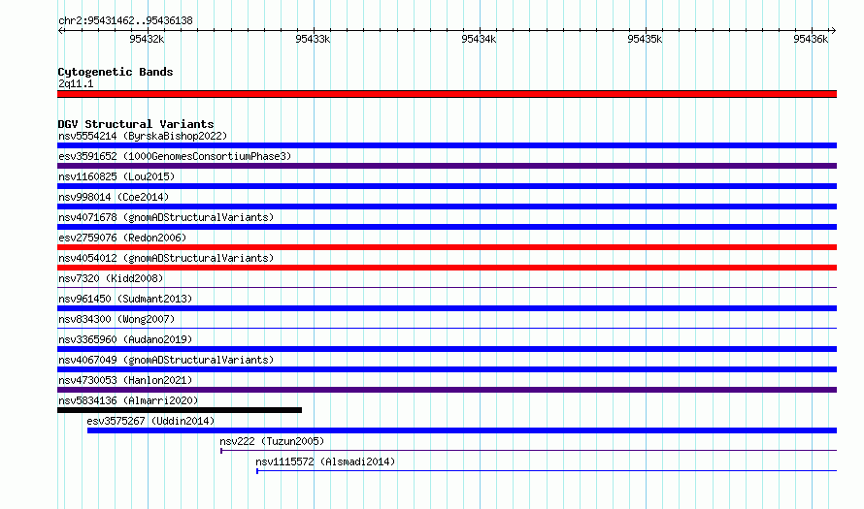The image size is (864, 509).
Task: Click the thin purple line under nsv7320
Action: pyautogui.click(x=447, y=287)
